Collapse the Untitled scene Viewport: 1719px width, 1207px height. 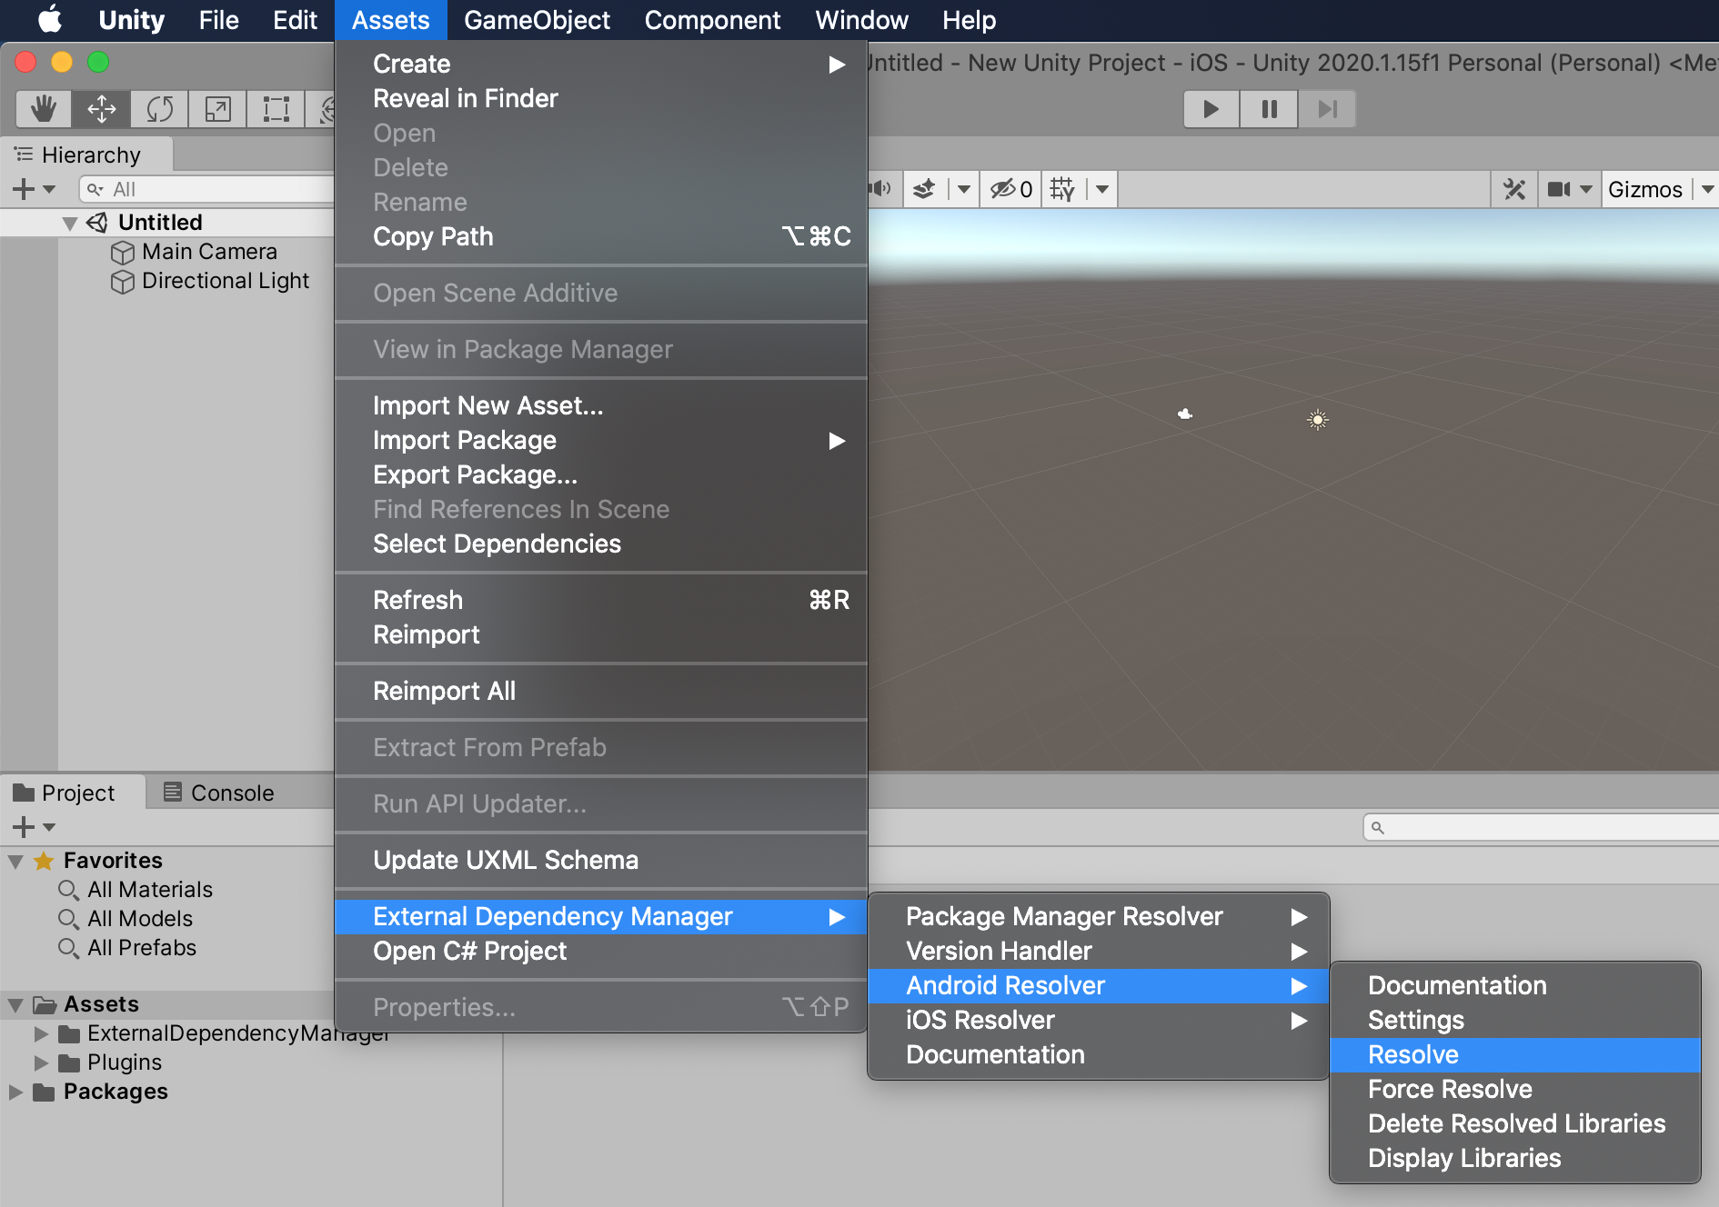(x=69, y=223)
